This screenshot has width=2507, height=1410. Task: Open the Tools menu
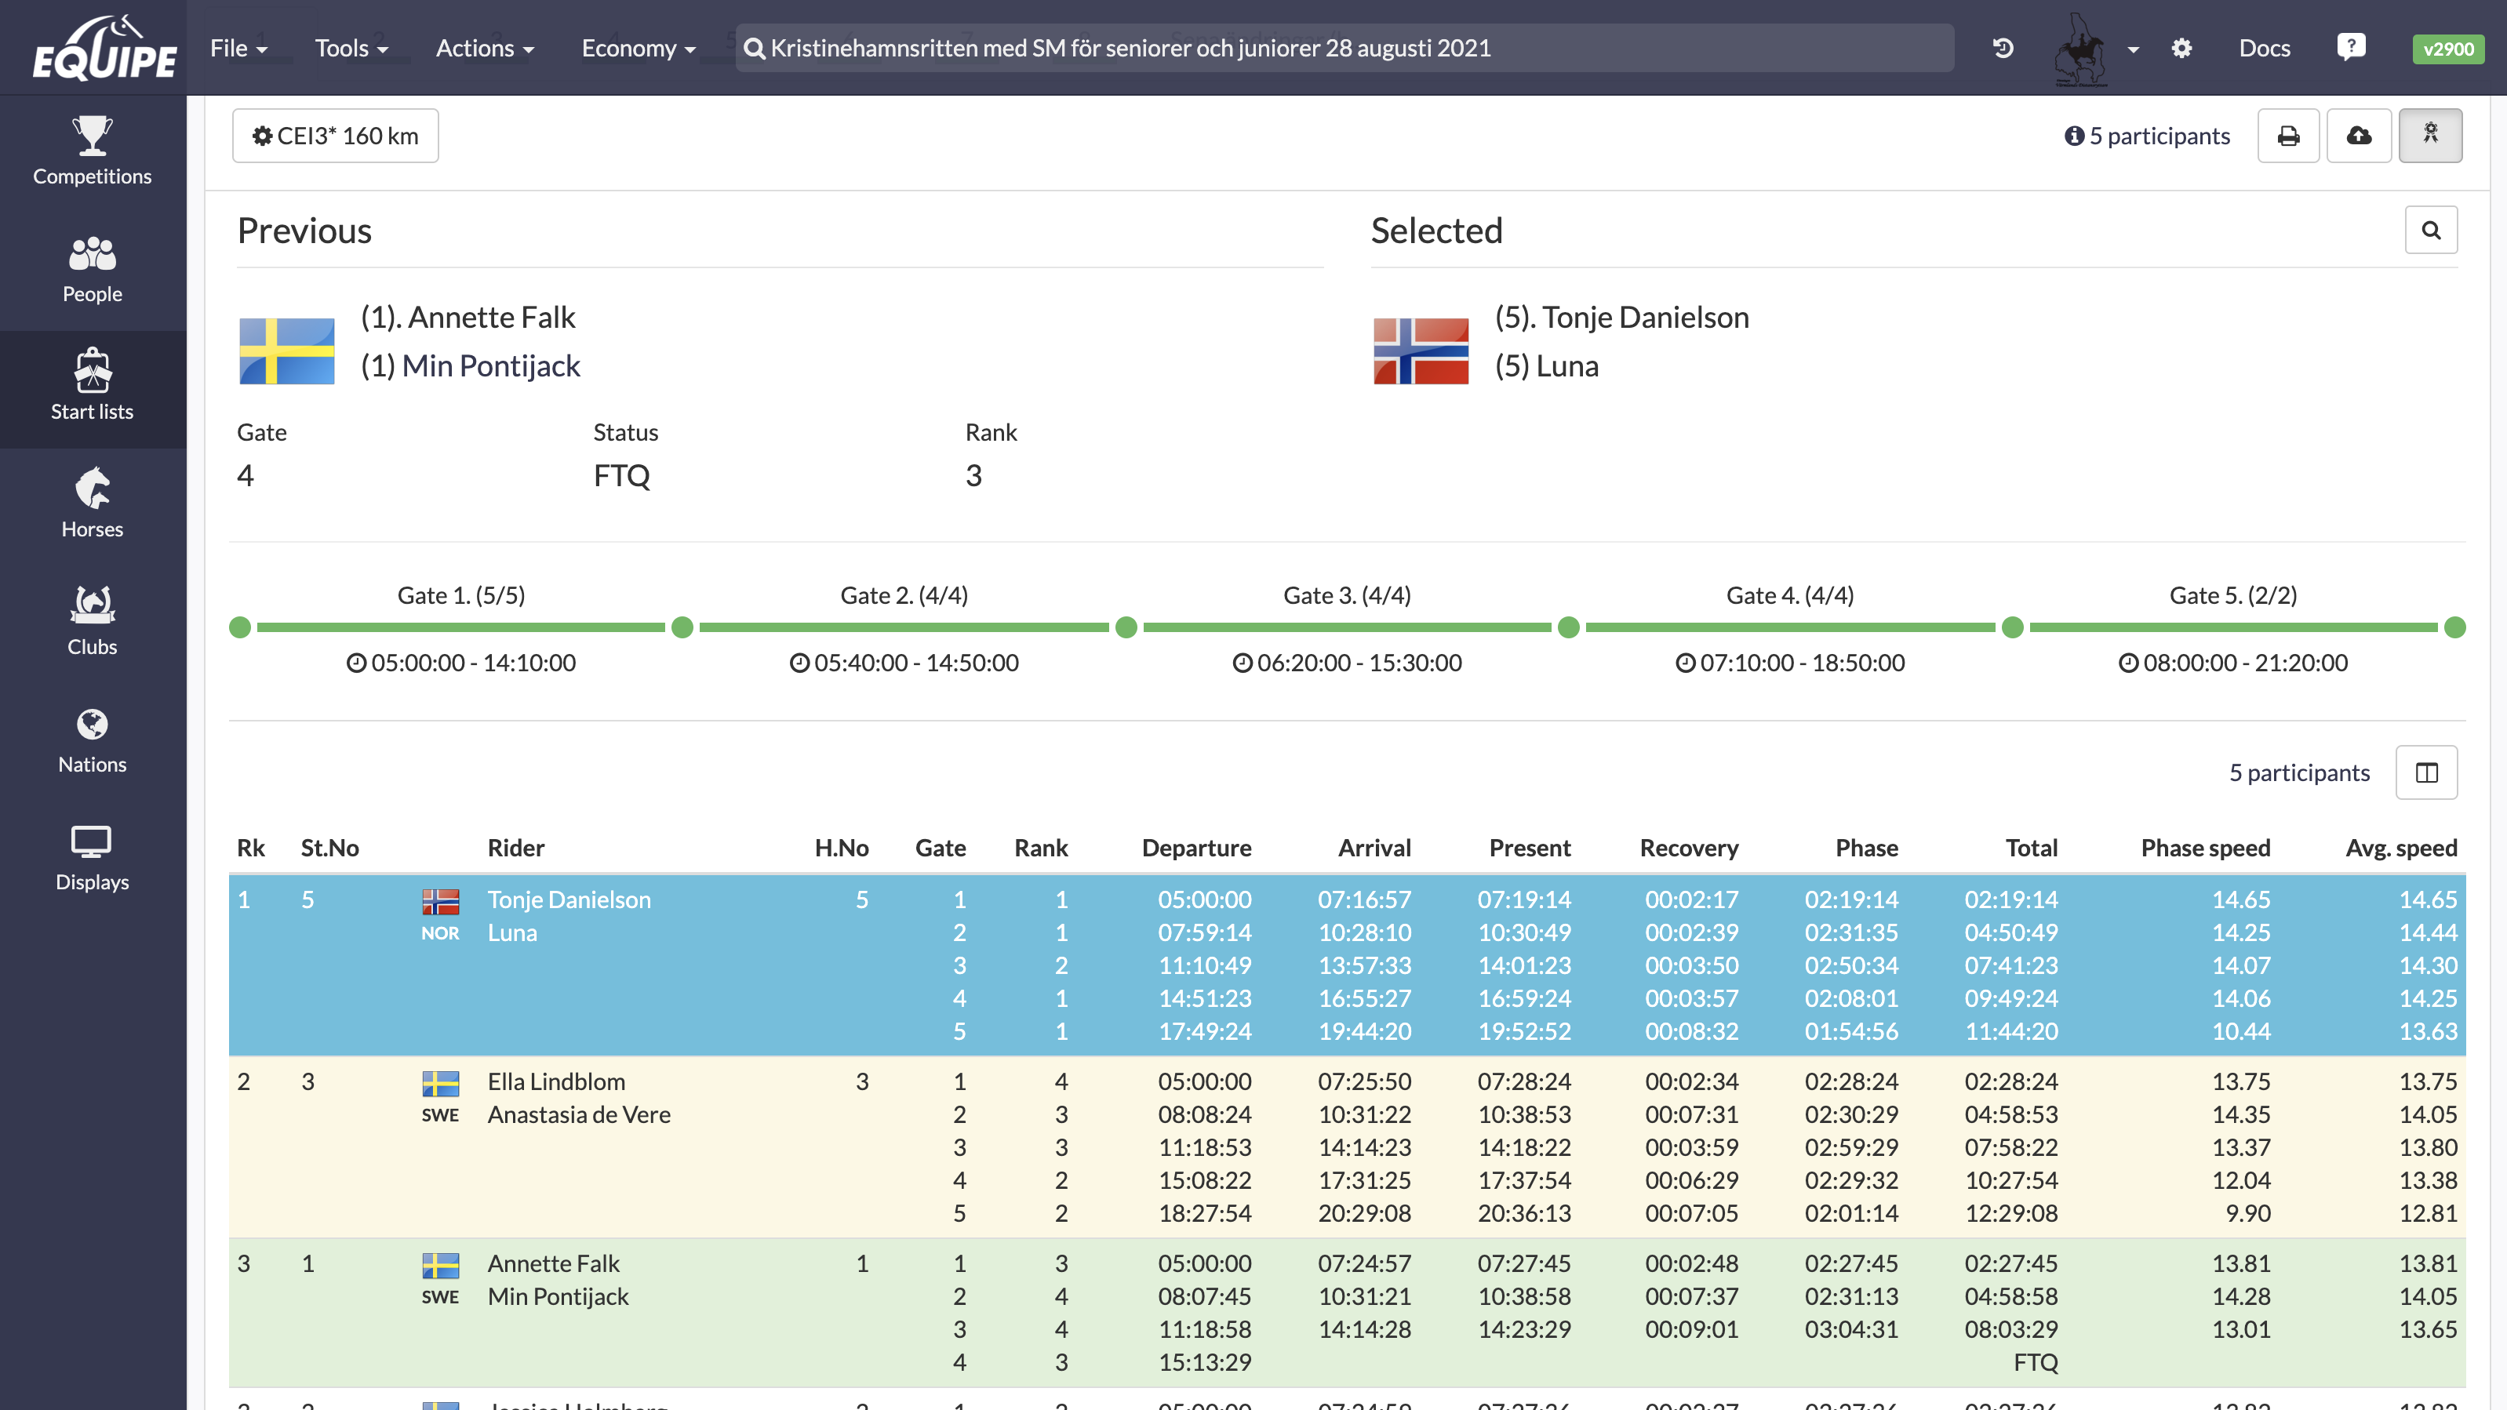351,48
